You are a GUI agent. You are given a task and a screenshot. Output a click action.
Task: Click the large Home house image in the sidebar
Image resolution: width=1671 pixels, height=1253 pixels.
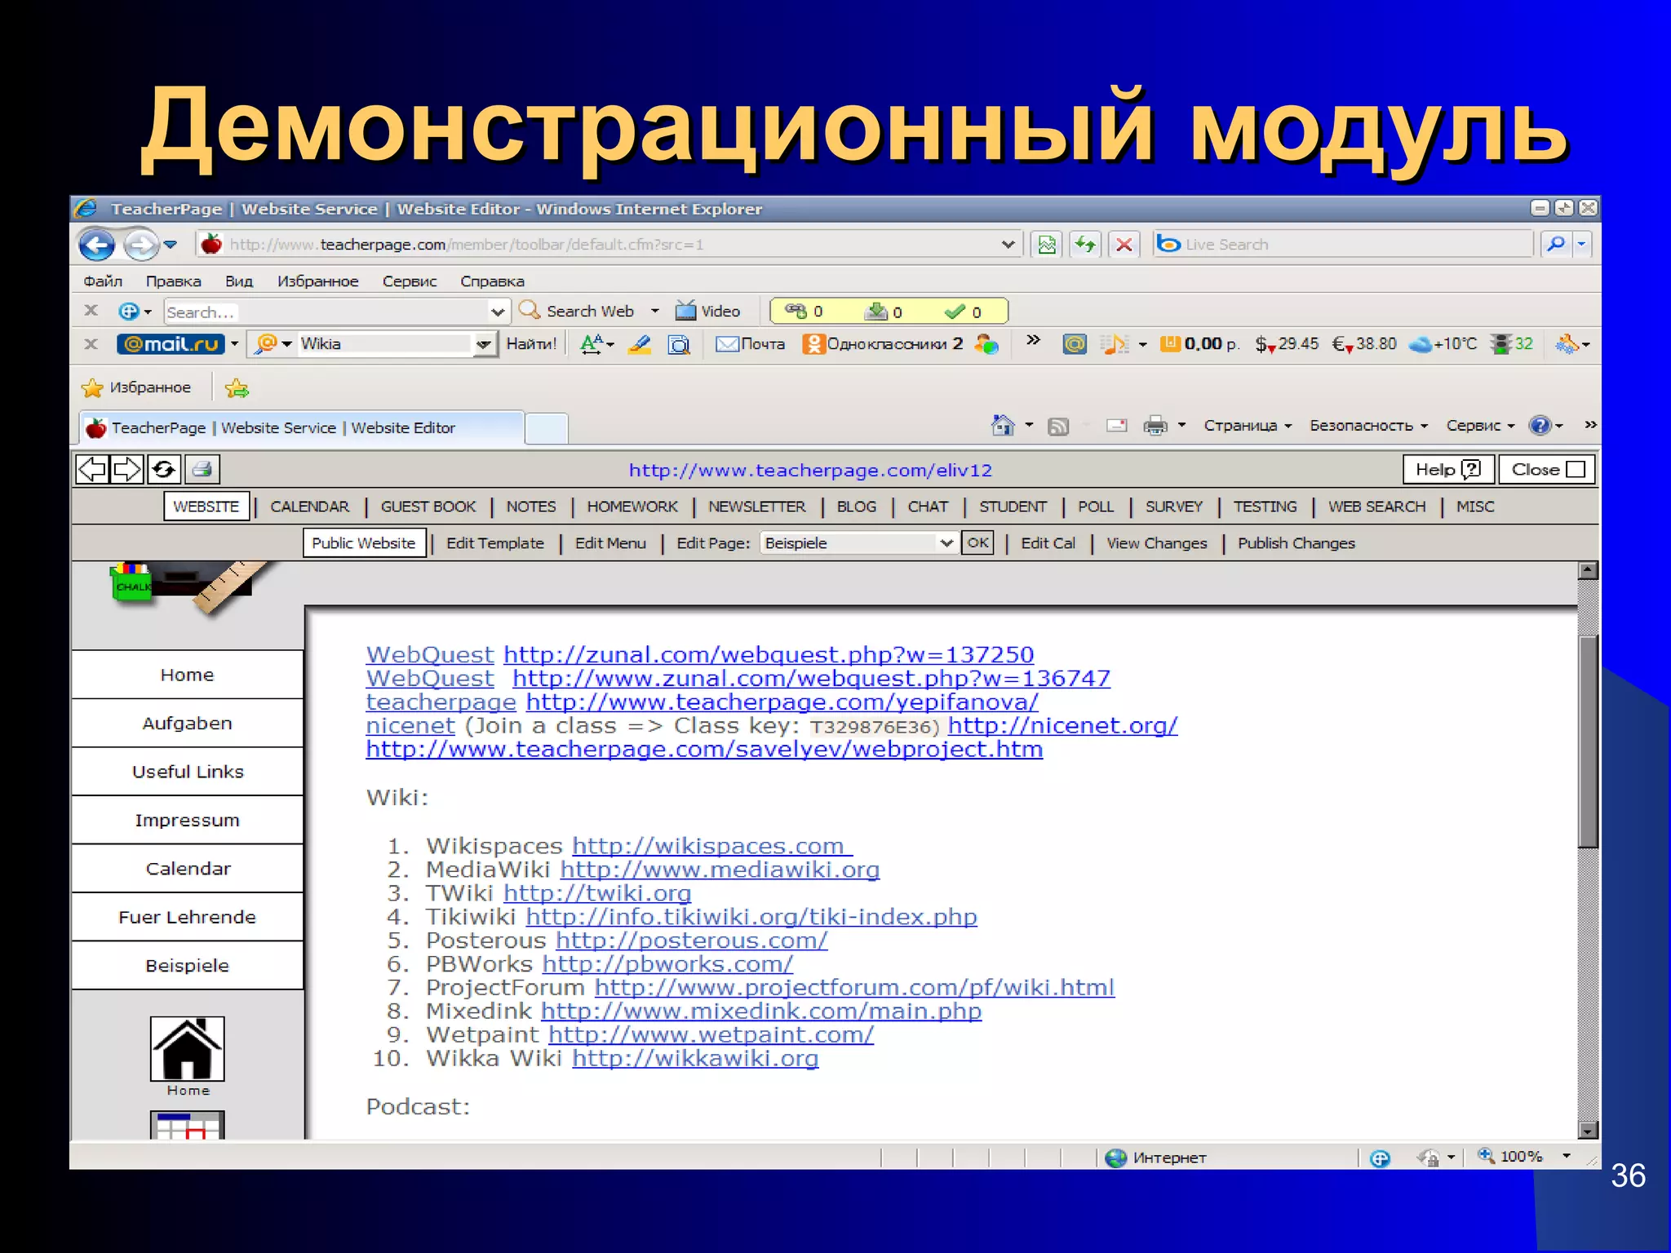[x=188, y=1049]
